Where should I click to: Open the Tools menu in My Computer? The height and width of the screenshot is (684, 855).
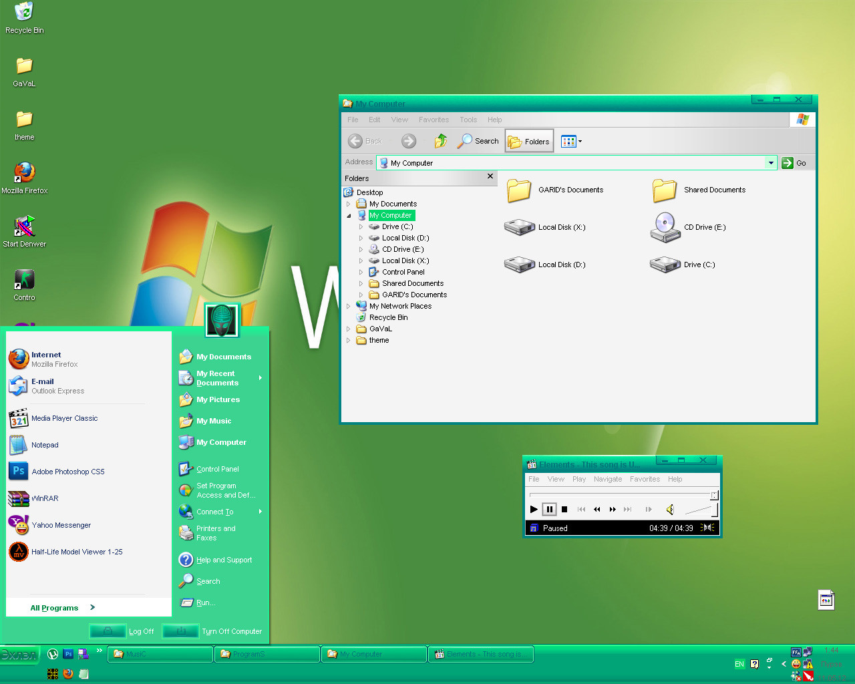tap(468, 120)
